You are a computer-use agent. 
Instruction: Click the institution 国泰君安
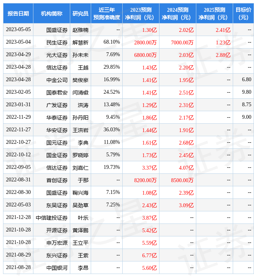[57, 93]
